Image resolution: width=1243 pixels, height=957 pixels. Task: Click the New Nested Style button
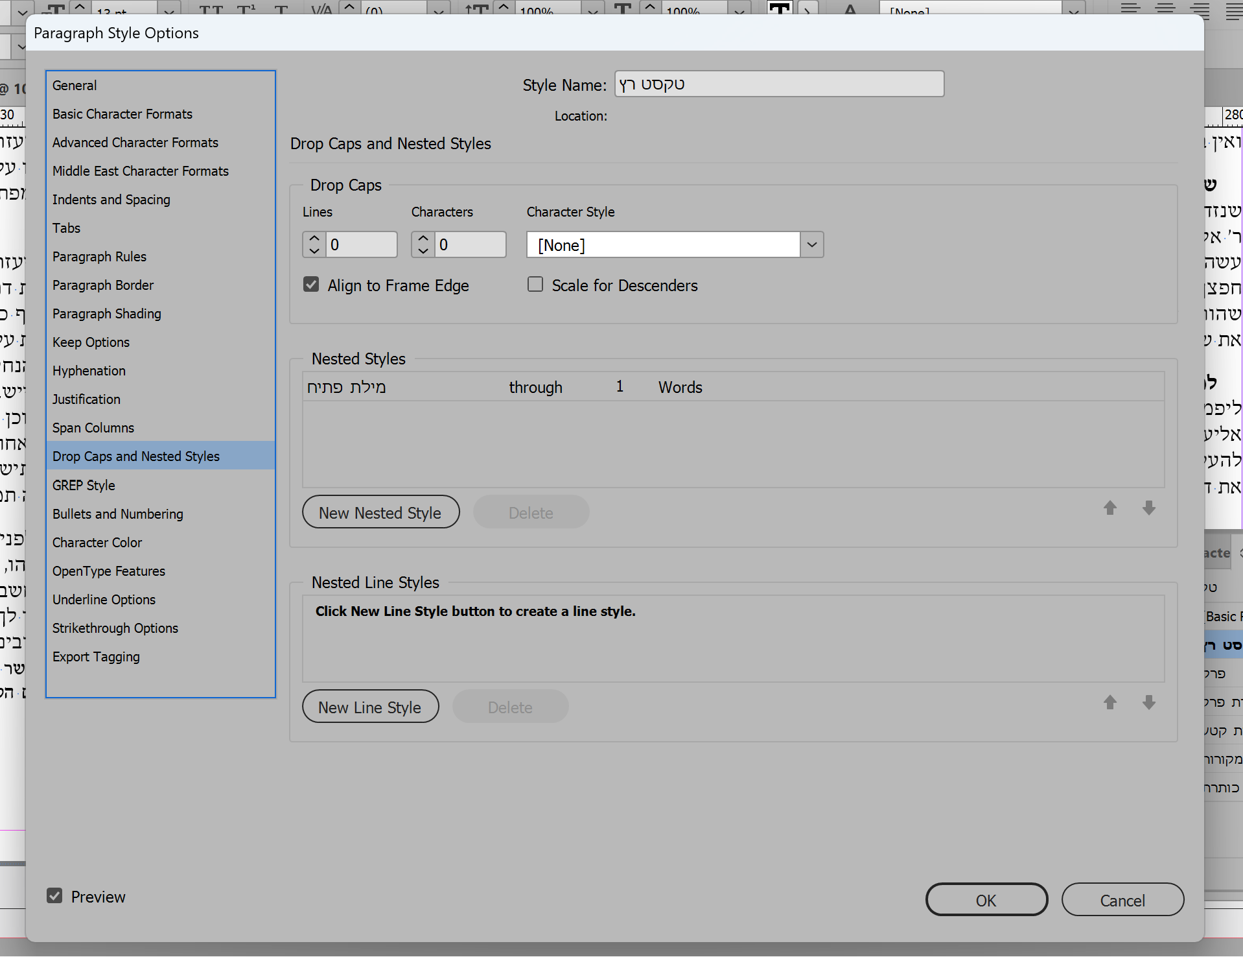[380, 512]
